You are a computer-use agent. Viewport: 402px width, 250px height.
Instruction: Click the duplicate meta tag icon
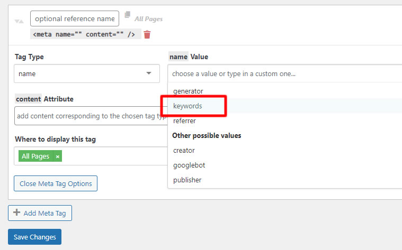point(127,15)
